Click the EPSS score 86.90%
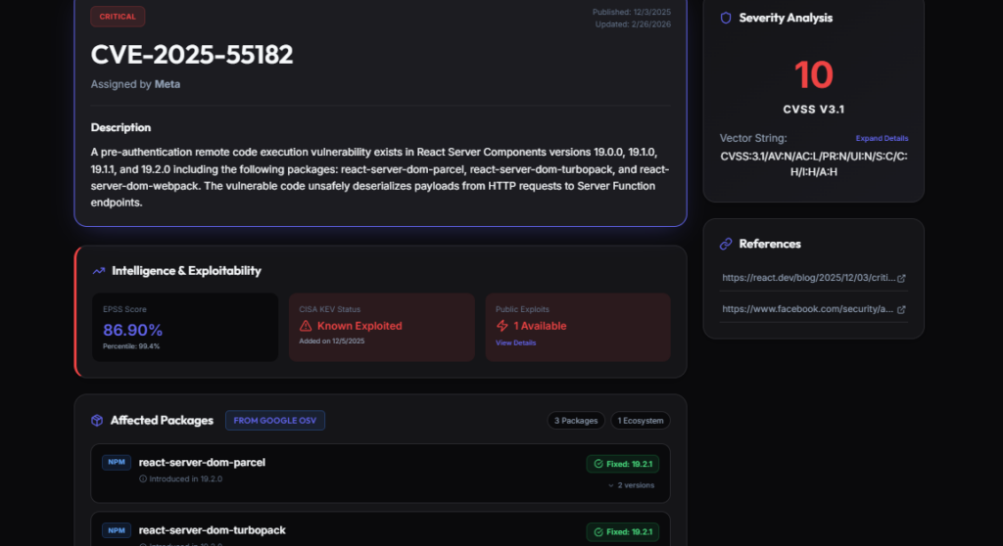This screenshot has height=546, width=1003. pyautogui.click(x=132, y=330)
